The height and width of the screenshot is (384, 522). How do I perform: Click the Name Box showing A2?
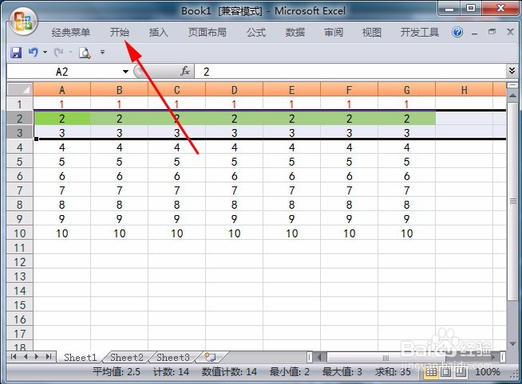click(62, 72)
